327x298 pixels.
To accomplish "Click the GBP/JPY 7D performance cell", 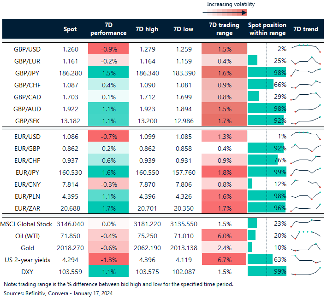I will point(108,72).
